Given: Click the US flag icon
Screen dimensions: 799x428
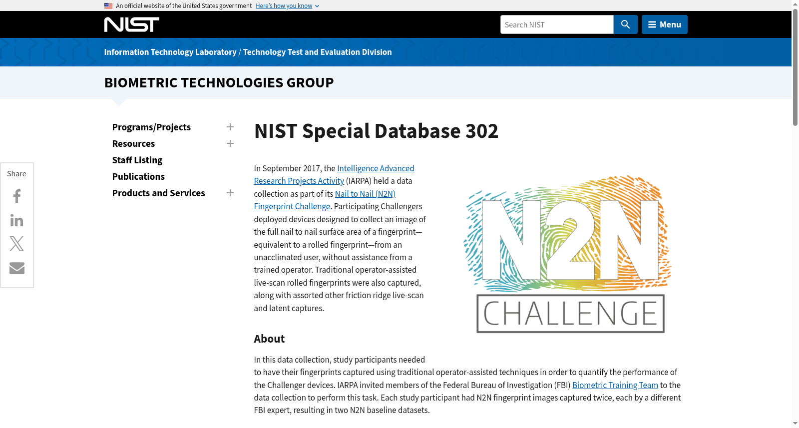Looking at the screenshot, I should click(x=108, y=5).
